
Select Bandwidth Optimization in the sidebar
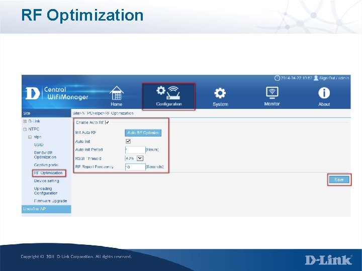point(45,155)
